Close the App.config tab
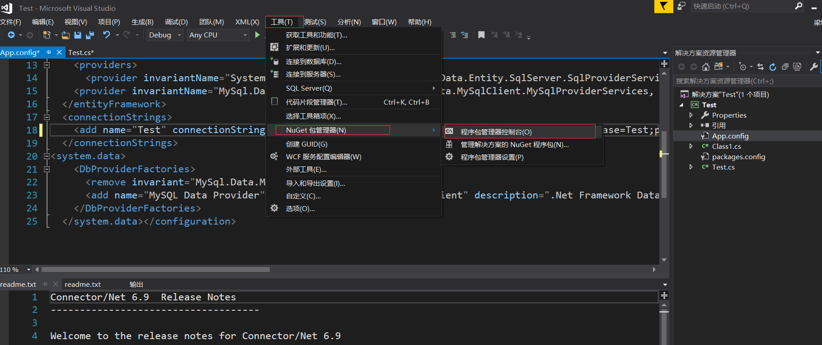This screenshot has width=822, height=345. [x=59, y=52]
